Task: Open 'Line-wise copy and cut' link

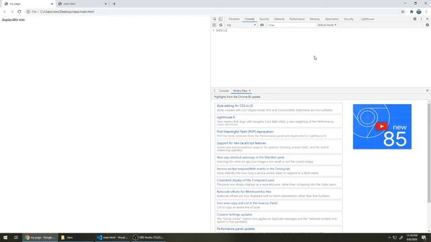Action: [x=247, y=203]
